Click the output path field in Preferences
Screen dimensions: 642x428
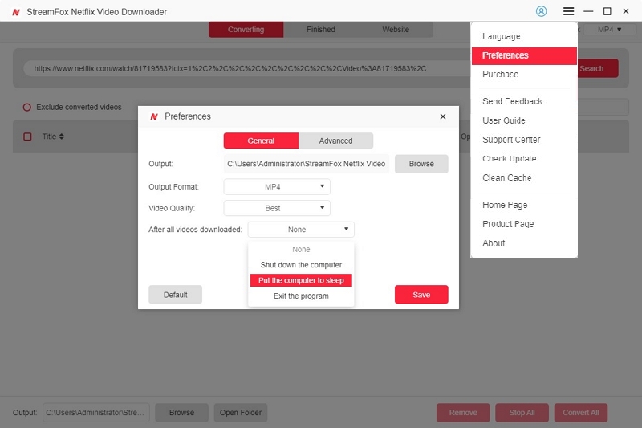coord(307,164)
